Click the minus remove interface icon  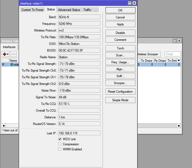(14, 54)
